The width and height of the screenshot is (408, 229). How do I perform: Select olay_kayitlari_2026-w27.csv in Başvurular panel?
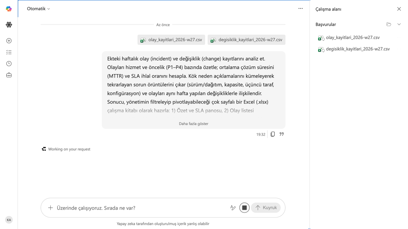349,38
